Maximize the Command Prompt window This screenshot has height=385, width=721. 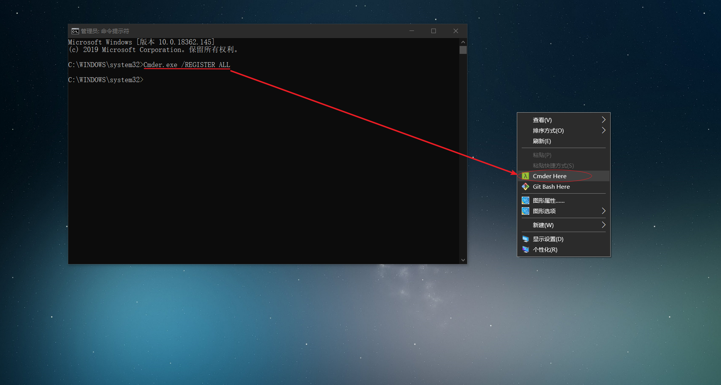(x=434, y=31)
